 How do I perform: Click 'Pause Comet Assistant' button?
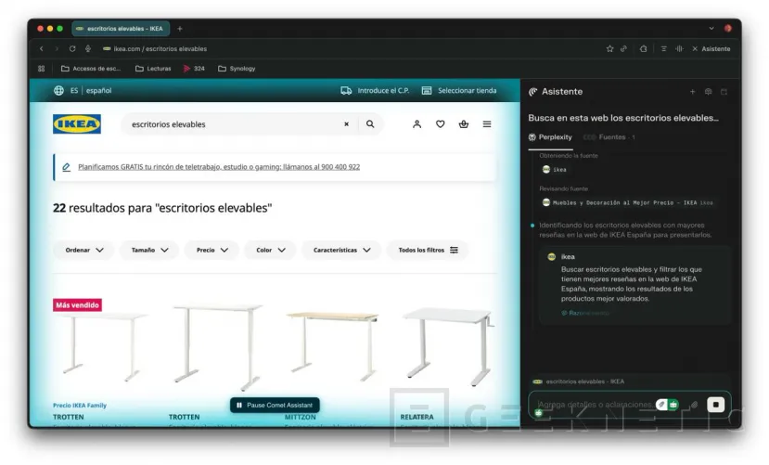coord(275,406)
